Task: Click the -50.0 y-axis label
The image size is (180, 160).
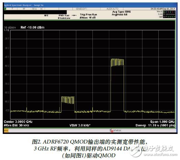Action: point(7,66)
